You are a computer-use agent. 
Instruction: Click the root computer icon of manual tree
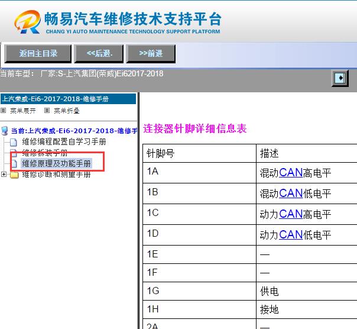(5, 131)
